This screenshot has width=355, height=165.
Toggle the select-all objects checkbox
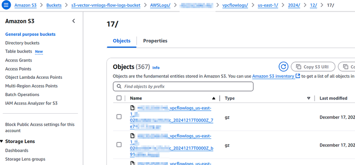point(119,98)
